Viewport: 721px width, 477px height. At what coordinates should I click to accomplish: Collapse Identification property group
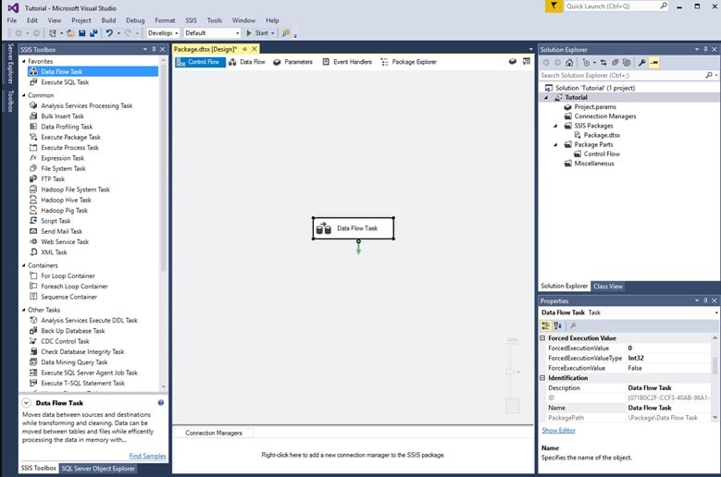coord(542,378)
